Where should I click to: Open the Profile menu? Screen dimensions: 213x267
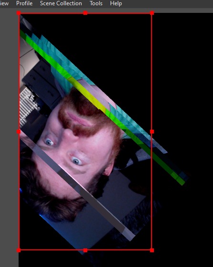tap(24, 3)
